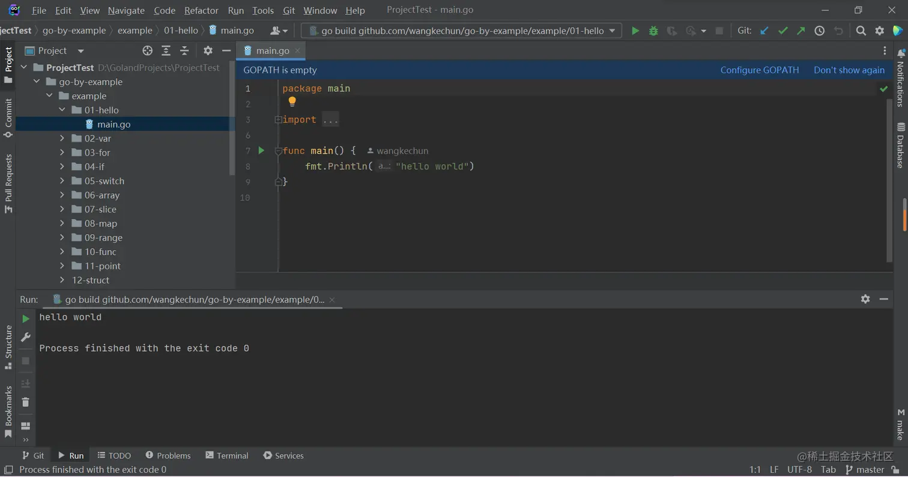Image resolution: width=908 pixels, height=477 pixels.
Task: Unfold the import block in editor
Action: pyautogui.click(x=278, y=119)
